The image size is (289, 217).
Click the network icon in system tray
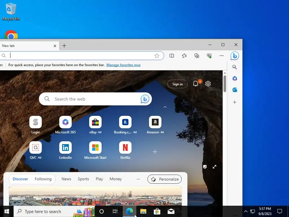253,211
